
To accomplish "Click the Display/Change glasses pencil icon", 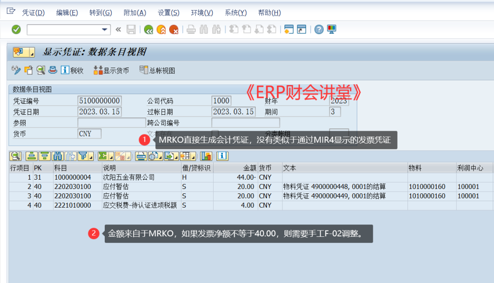I will tap(16, 70).
